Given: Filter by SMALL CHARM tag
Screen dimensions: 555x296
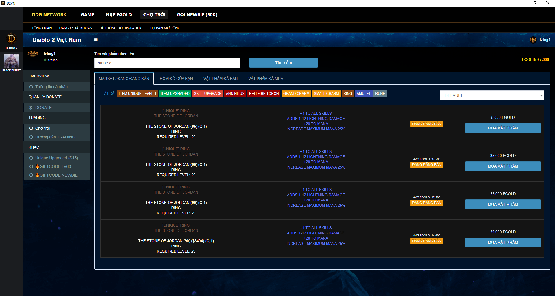Looking at the screenshot, I should click(326, 94).
